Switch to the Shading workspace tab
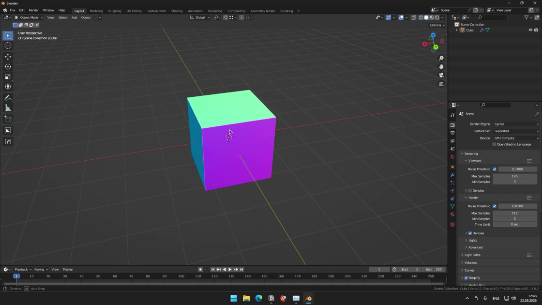 177,11
